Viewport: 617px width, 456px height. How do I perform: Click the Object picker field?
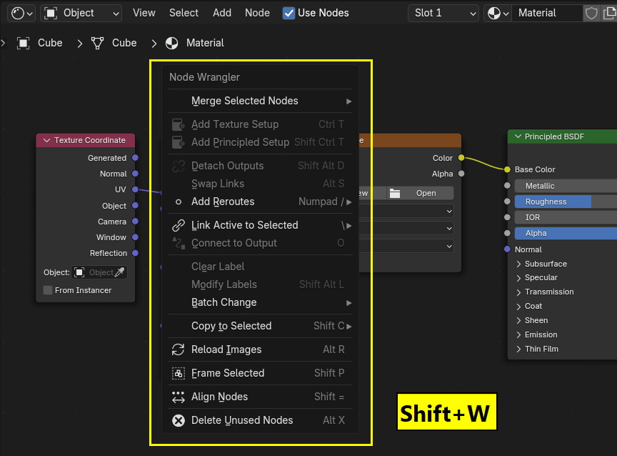(99, 272)
